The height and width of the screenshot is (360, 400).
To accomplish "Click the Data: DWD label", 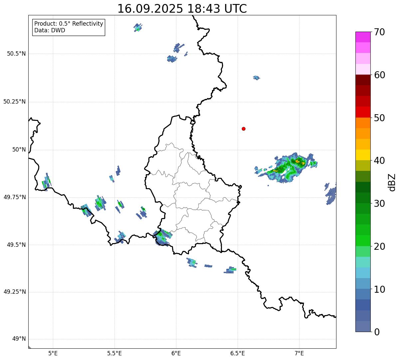I will point(50,31).
